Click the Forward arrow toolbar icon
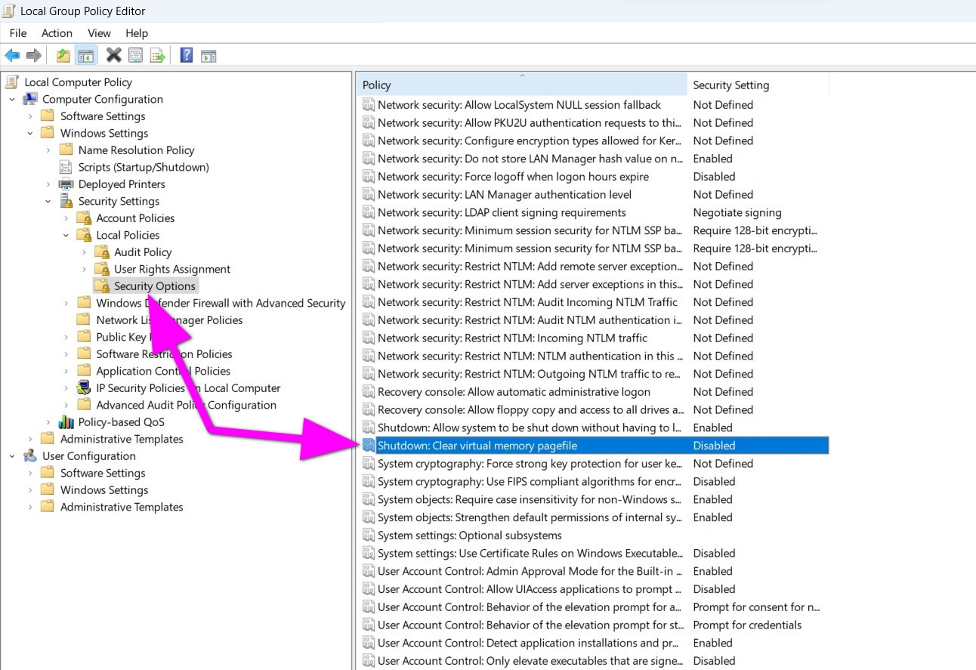 click(x=33, y=55)
